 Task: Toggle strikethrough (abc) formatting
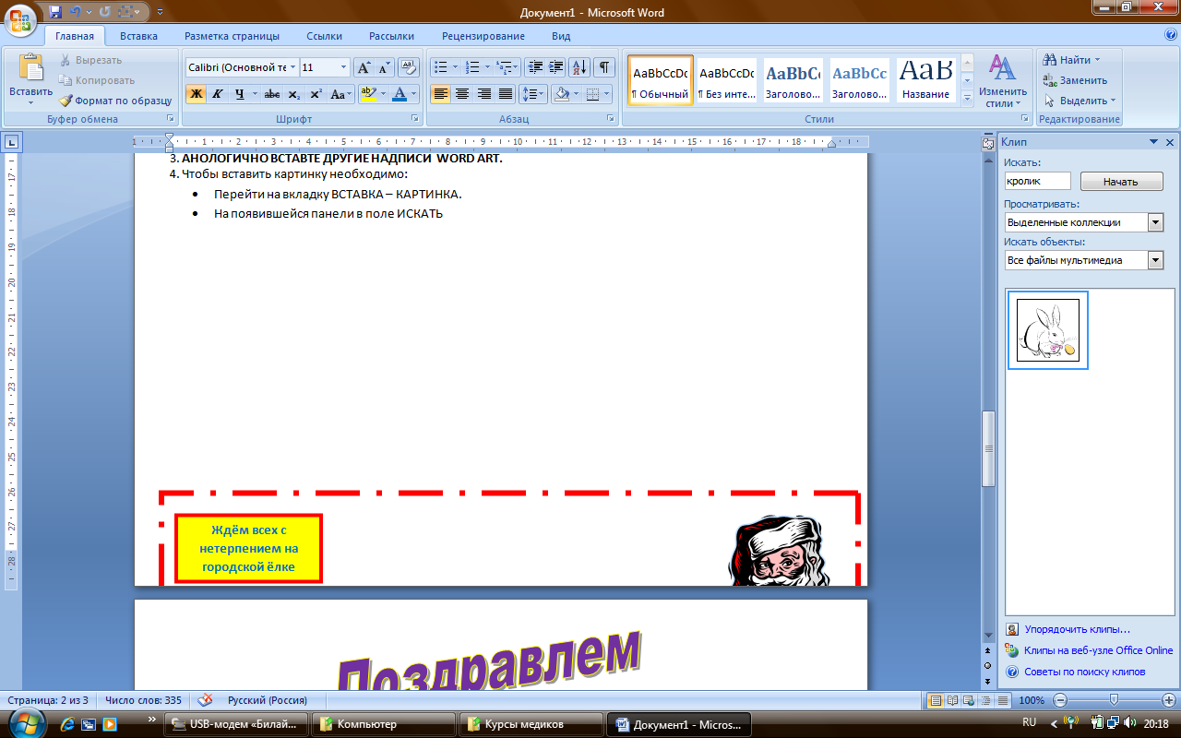click(x=272, y=94)
